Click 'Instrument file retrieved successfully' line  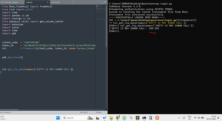pyautogui.click(x=136, y=14)
